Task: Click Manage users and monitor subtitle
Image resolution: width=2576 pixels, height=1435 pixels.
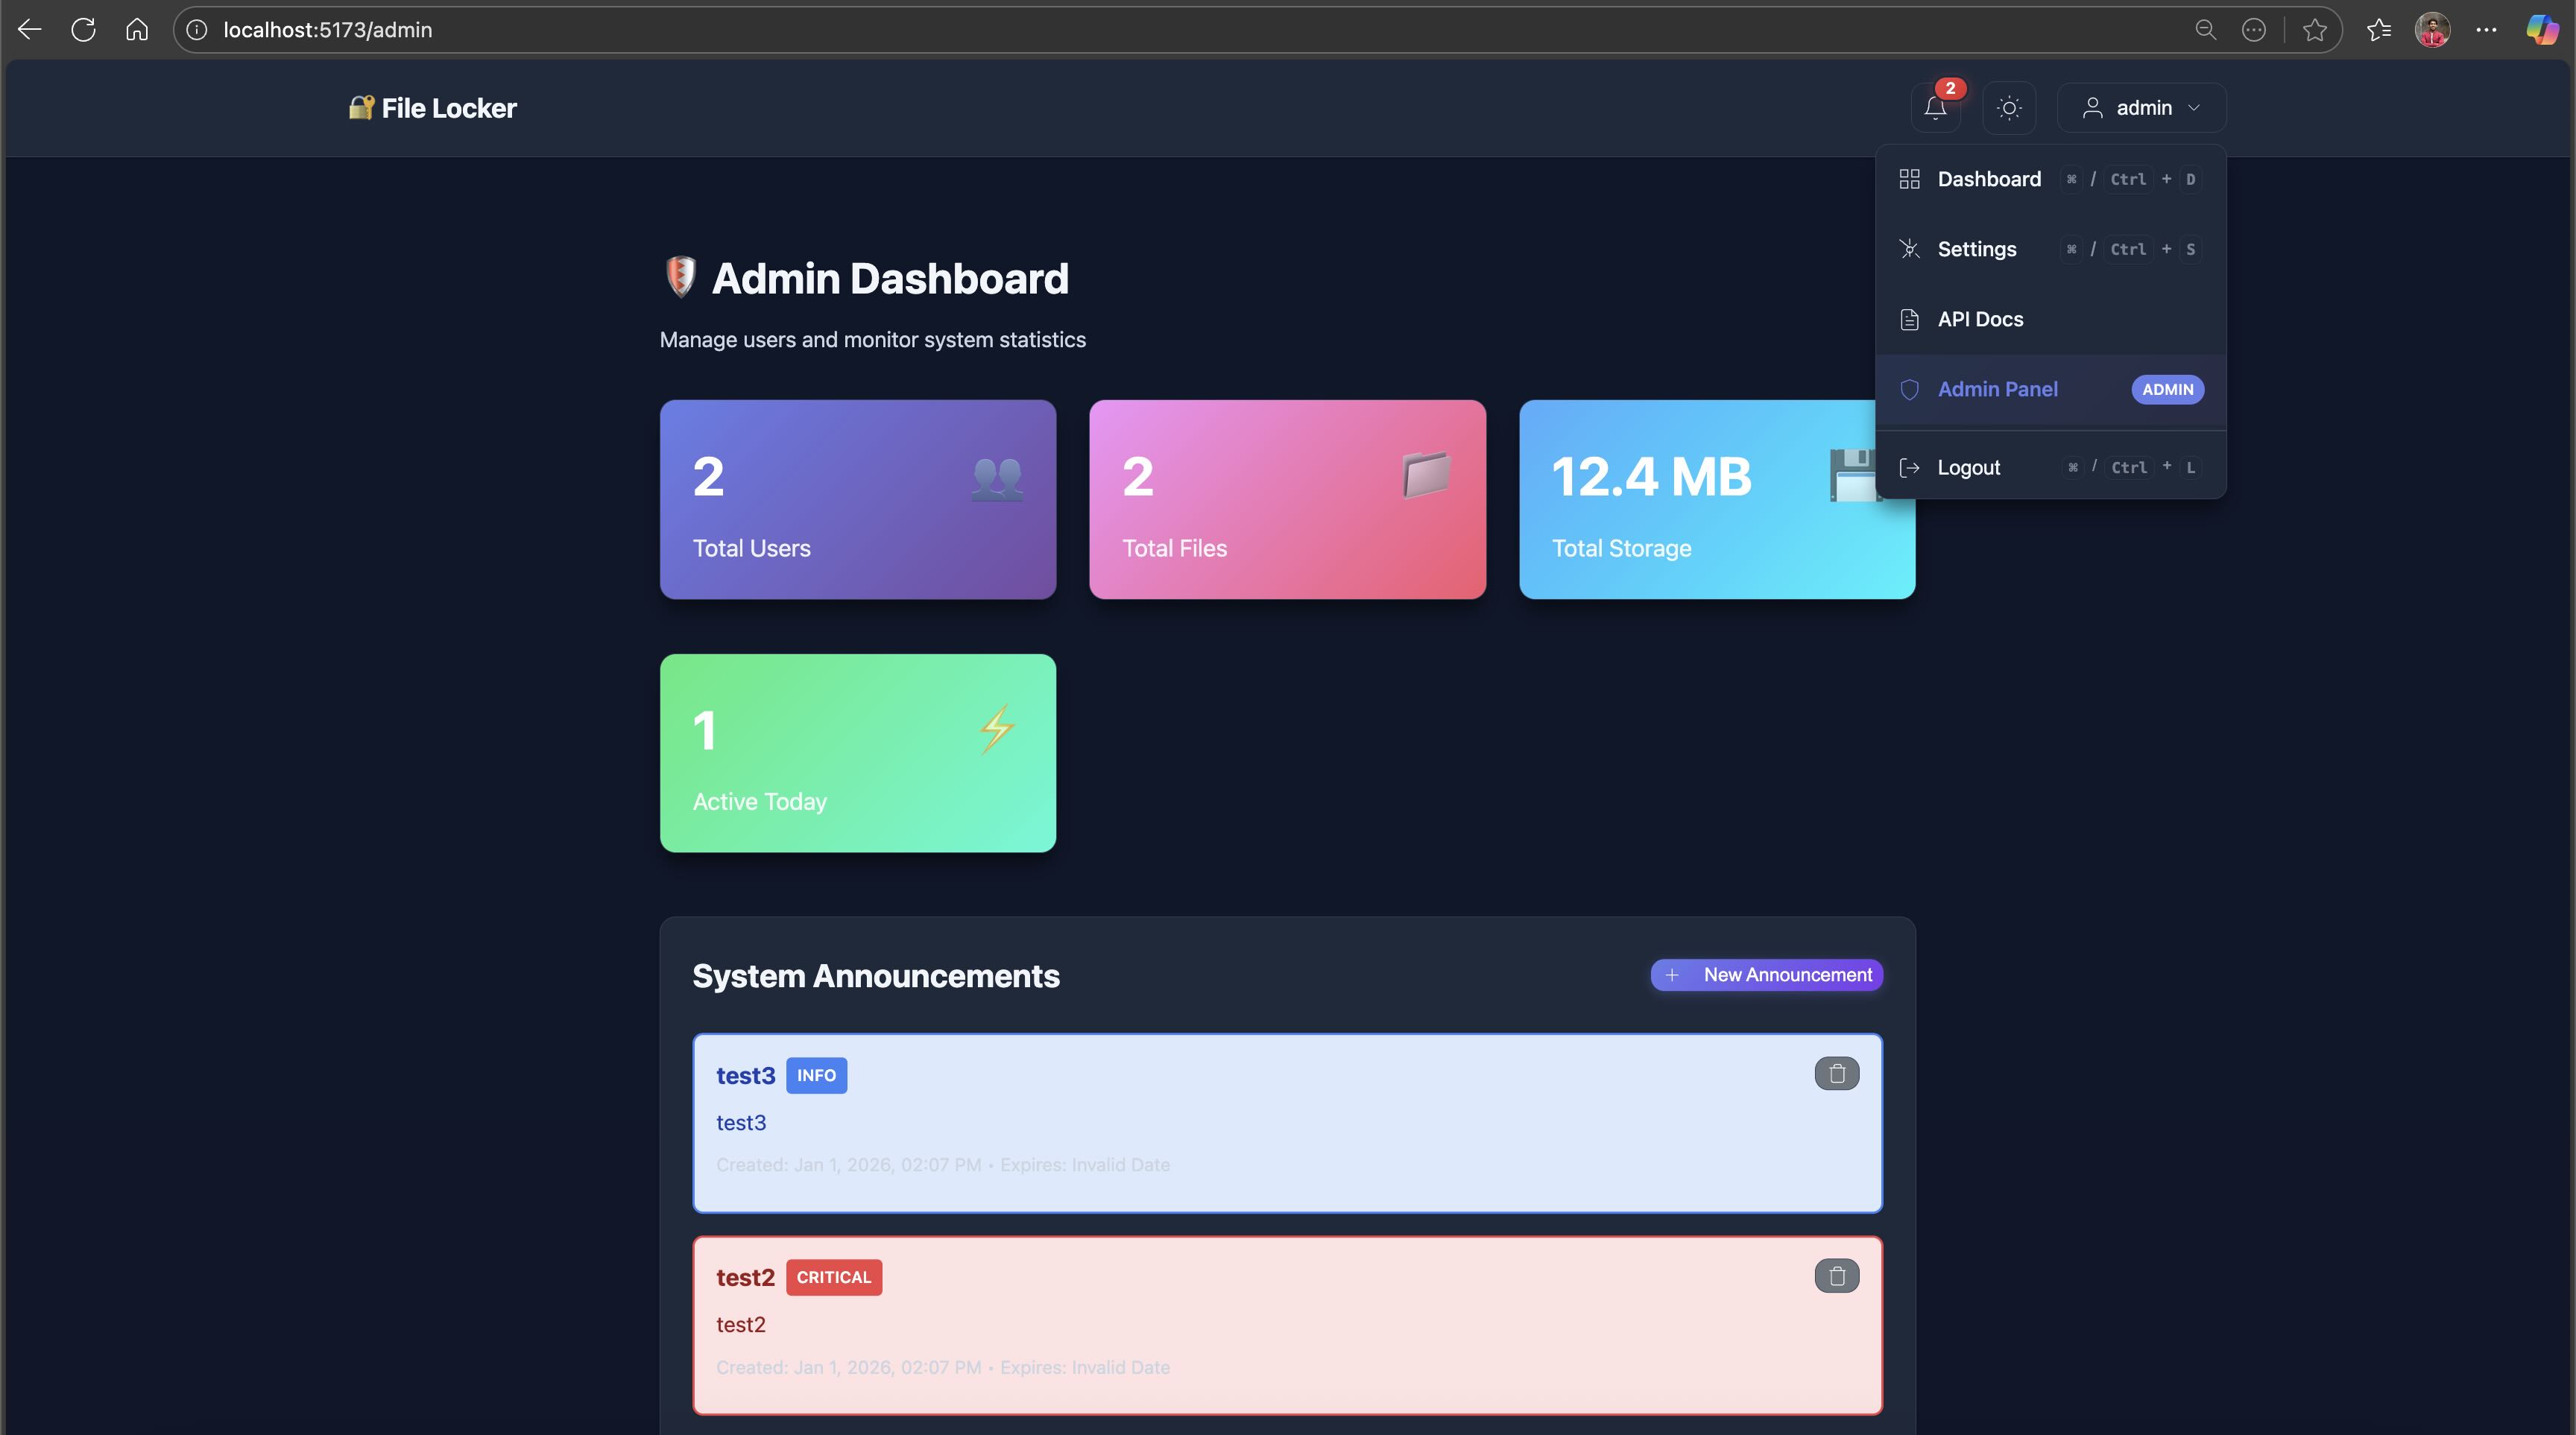Action: (x=872, y=340)
